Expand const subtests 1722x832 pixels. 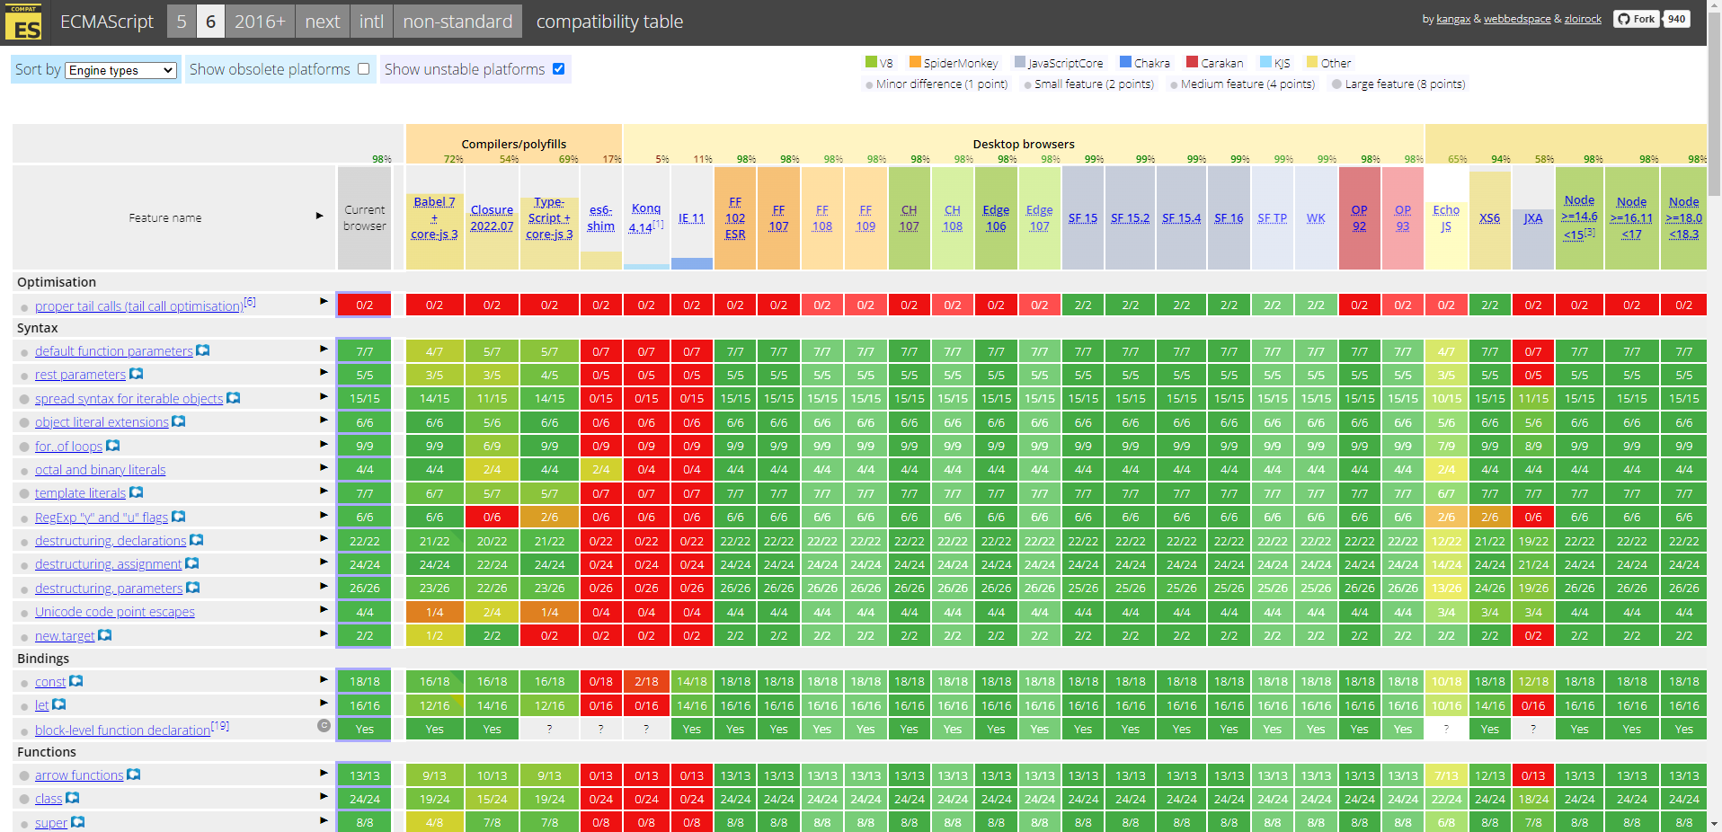tap(324, 679)
